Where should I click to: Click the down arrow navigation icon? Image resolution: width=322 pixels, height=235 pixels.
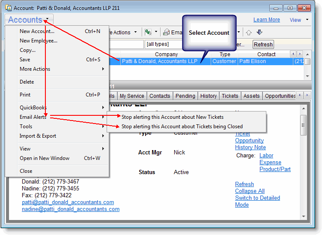(259, 32)
